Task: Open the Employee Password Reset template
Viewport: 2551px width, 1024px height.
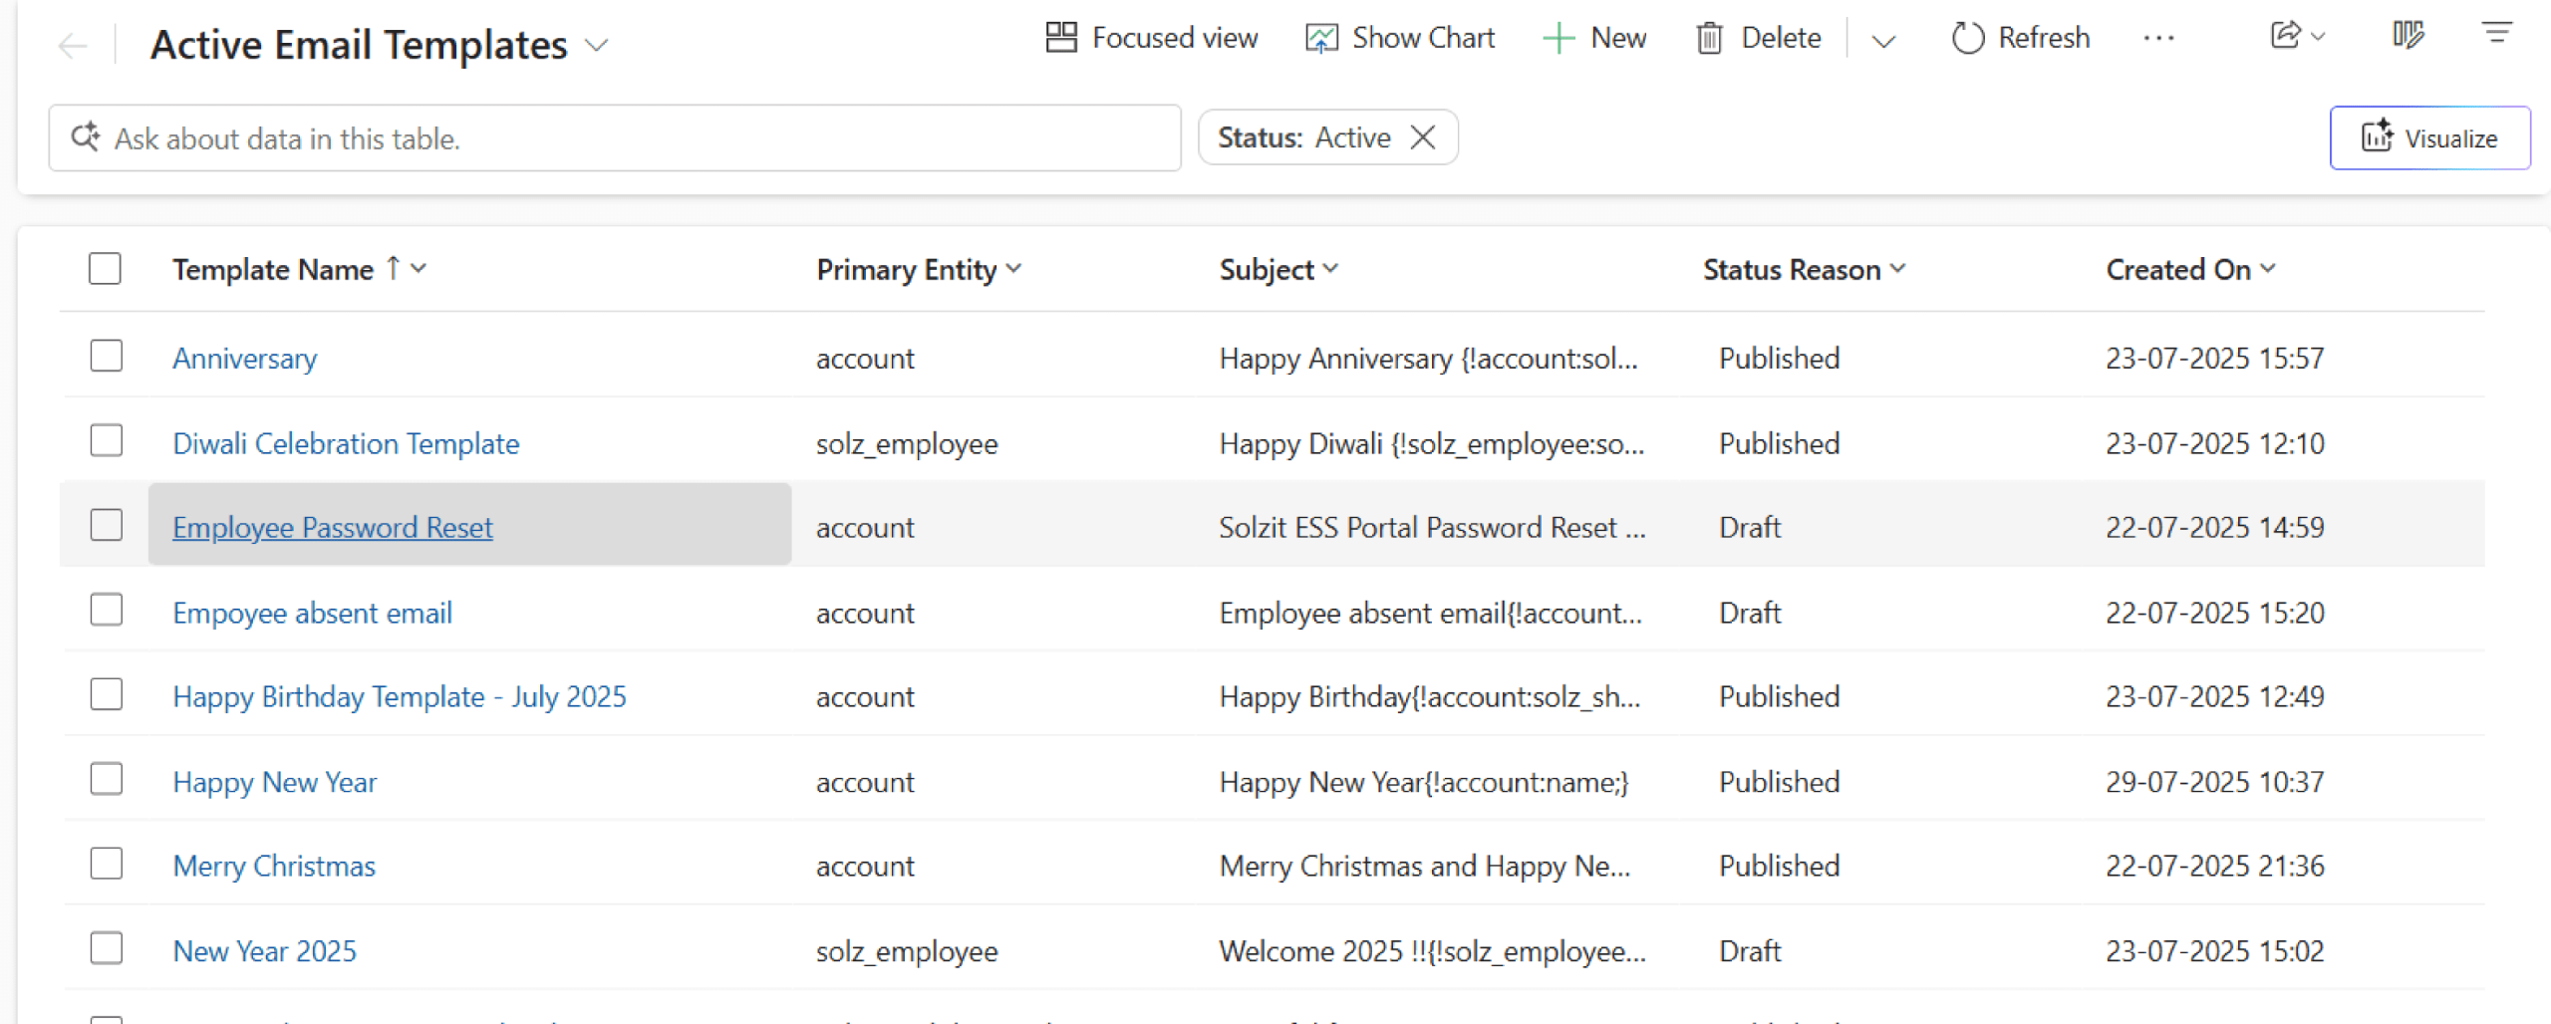Action: (x=332, y=527)
